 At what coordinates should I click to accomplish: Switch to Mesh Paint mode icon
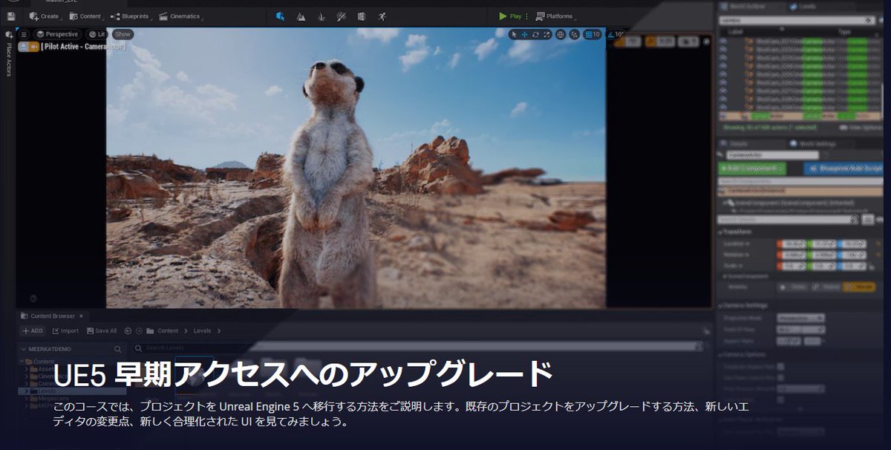[x=341, y=16]
